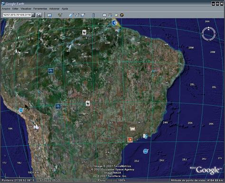
Task: Select the Add Polygon tool
Action: tap(71, 15)
